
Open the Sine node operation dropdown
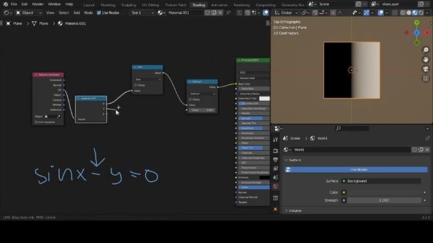coord(147,80)
